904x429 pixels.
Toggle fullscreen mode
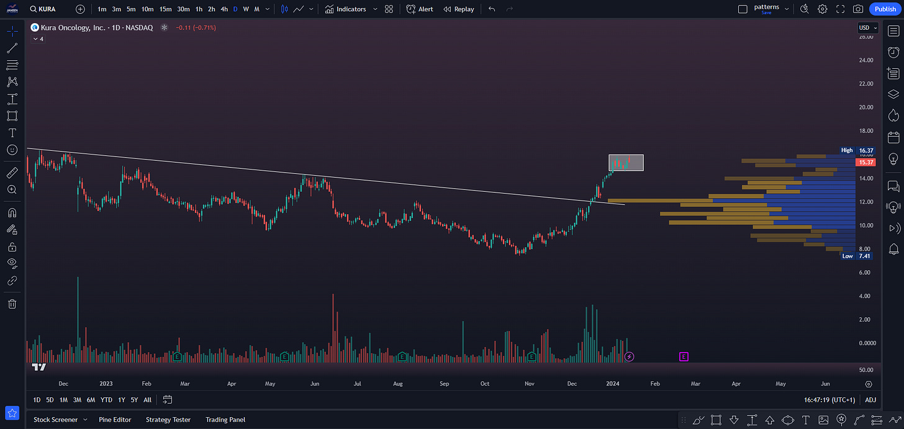pyautogui.click(x=841, y=9)
